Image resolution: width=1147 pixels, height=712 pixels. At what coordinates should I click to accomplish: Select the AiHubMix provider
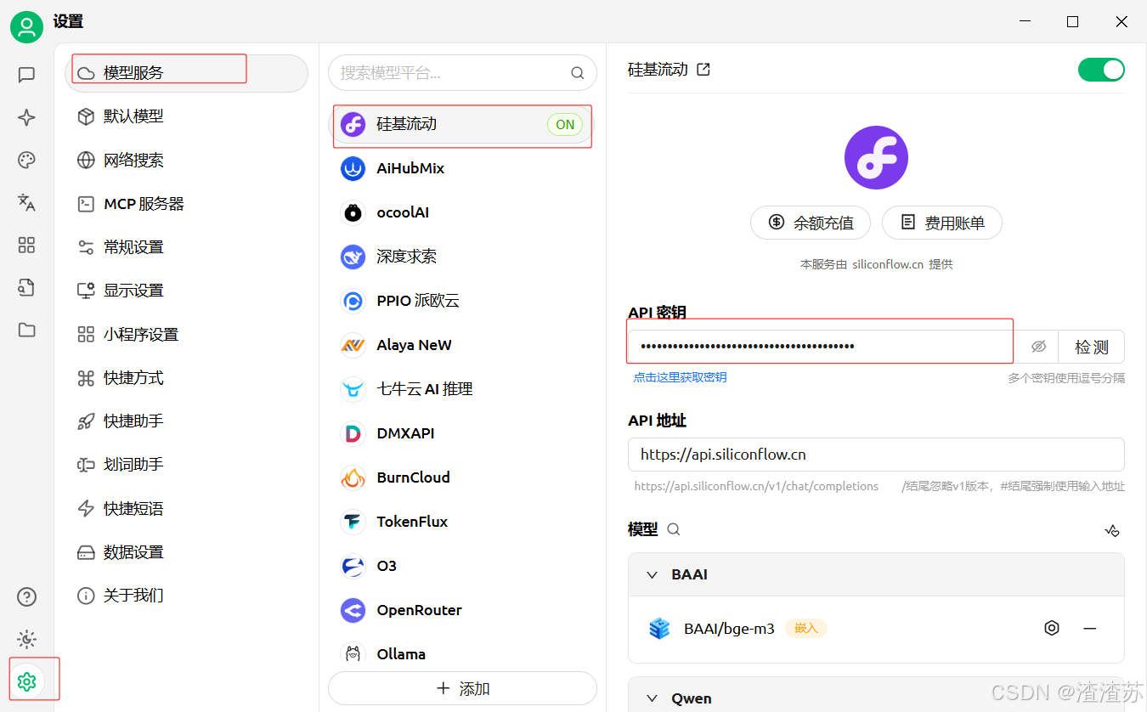(462, 168)
